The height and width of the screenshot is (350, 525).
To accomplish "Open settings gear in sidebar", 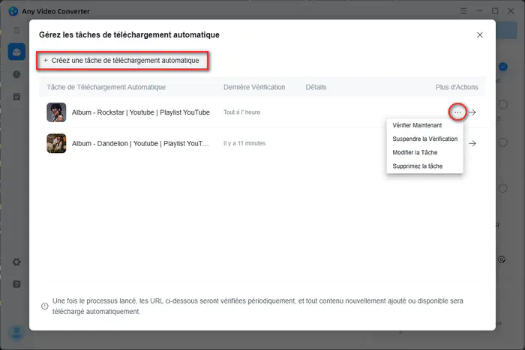I will [16, 262].
